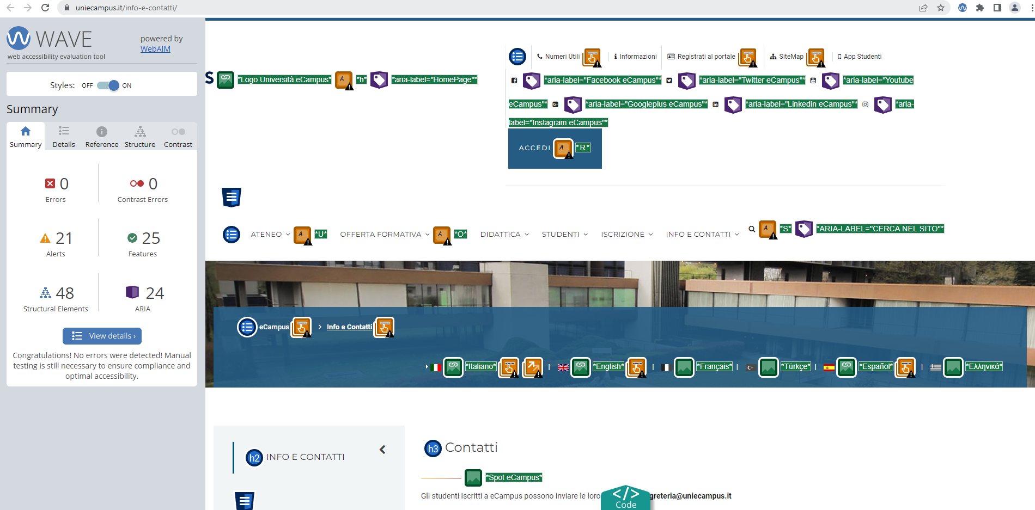1035x510 pixels.
Task: Click the green Features checkmark icon
Action: click(132, 238)
